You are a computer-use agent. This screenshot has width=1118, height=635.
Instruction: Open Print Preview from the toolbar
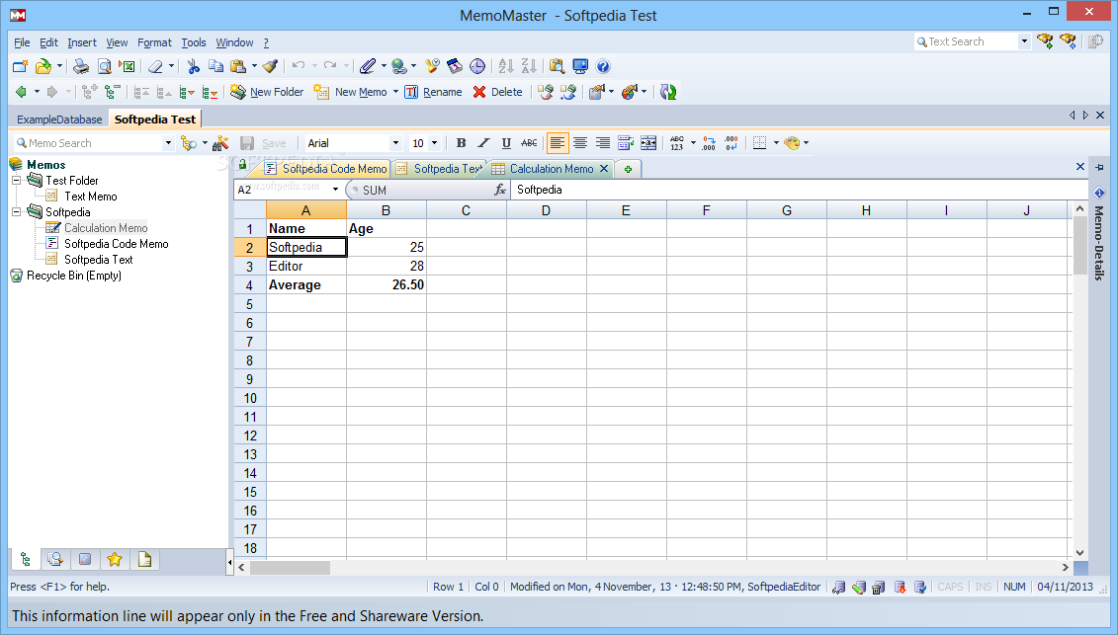coord(104,66)
